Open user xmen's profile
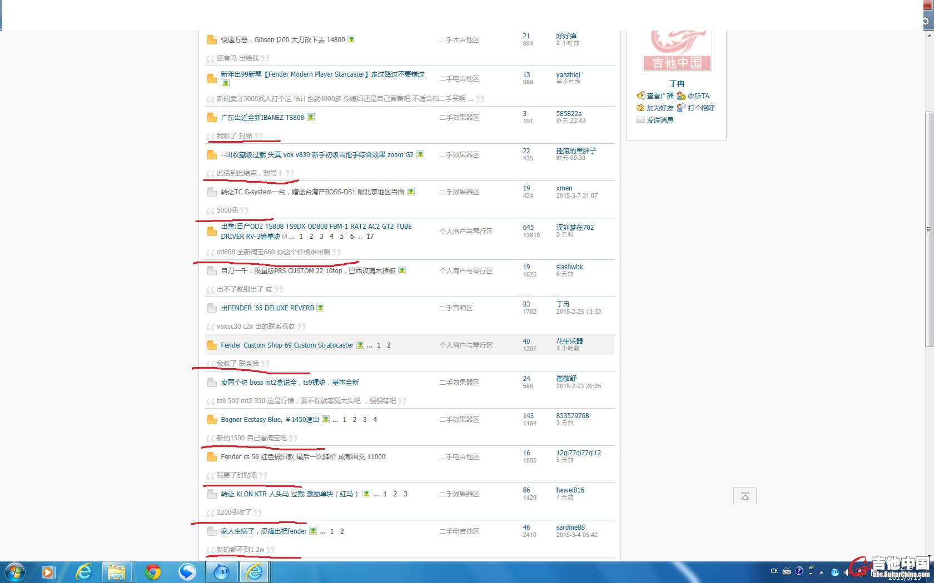 tap(564, 188)
